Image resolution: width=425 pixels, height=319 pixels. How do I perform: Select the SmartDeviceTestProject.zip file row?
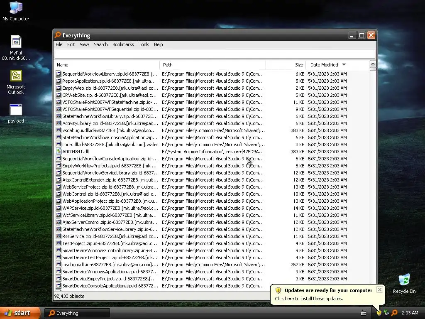(212, 258)
